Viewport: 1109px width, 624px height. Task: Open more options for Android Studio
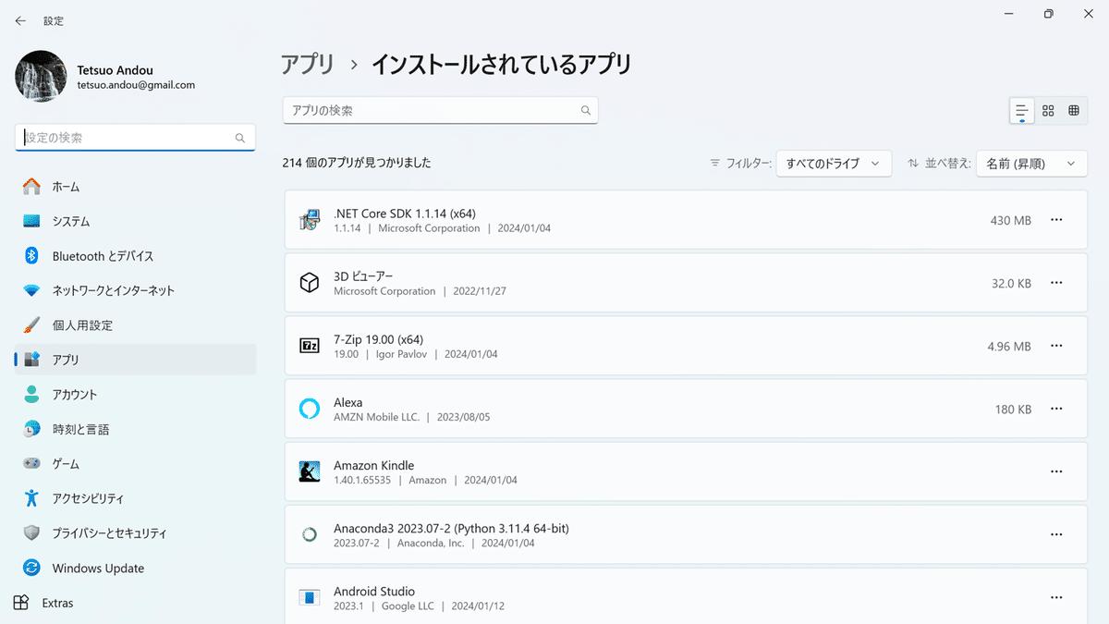pyautogui.click(x=1057, y=597)
